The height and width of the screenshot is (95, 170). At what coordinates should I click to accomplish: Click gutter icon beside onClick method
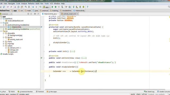tap(41, 58)
